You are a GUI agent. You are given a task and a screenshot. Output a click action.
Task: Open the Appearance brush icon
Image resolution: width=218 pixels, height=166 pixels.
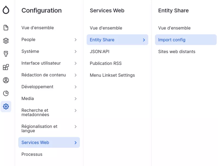[x=6, y=54]
